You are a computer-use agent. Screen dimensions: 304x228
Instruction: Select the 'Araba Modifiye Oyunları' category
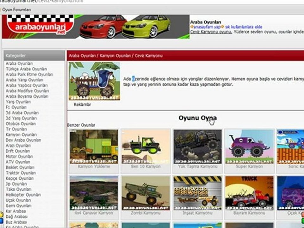pyautogui.click(x=27, y=91)
